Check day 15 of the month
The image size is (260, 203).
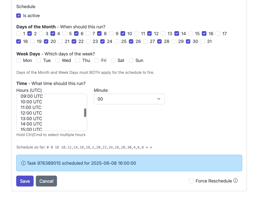(x=191, y=34)
